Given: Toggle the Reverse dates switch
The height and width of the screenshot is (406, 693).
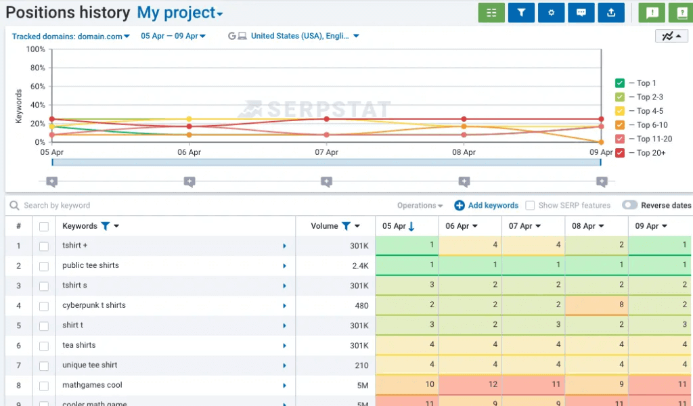Looking at the screenshot, I should 629,205.
